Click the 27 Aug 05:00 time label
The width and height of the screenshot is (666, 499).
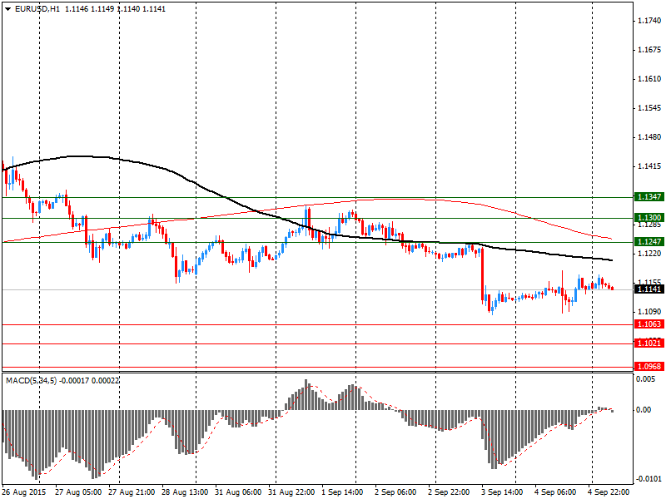coord(78,492)
